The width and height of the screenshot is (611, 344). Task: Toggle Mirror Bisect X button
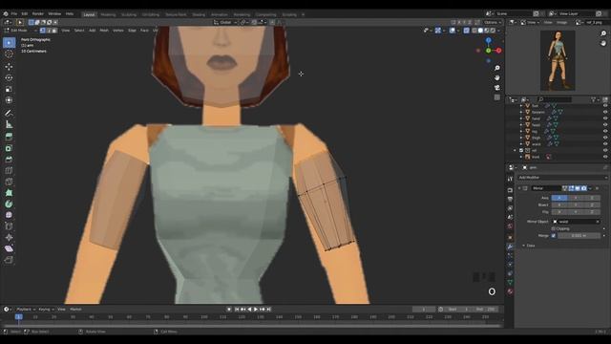point(559,204)
